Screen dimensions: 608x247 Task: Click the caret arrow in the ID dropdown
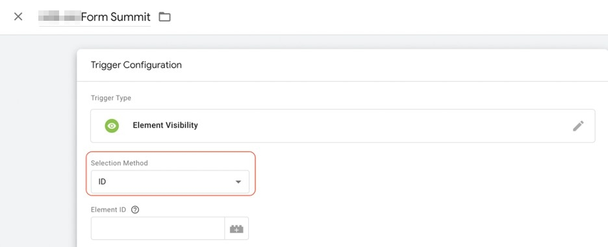click(x=238, y=182)
